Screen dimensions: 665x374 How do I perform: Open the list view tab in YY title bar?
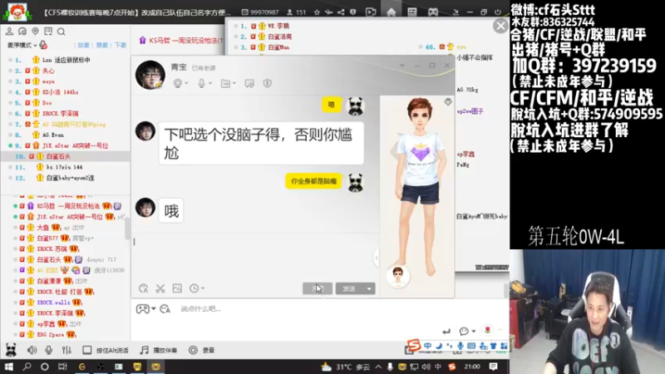pyautogui.click(x=412, y=12)
